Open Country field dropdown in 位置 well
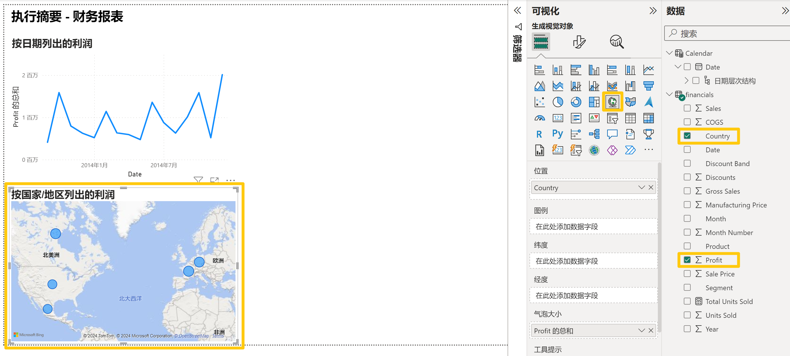 tap(641, 187)
